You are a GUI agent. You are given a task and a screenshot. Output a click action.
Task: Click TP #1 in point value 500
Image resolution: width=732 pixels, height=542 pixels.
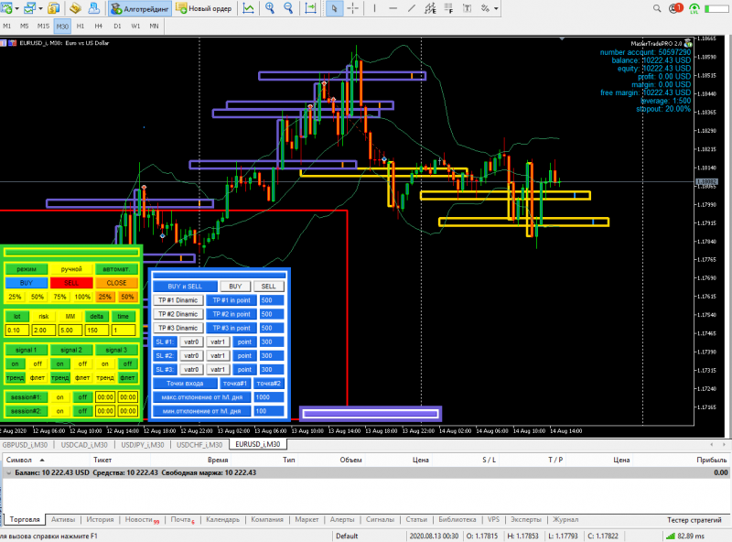click(272, 300)
